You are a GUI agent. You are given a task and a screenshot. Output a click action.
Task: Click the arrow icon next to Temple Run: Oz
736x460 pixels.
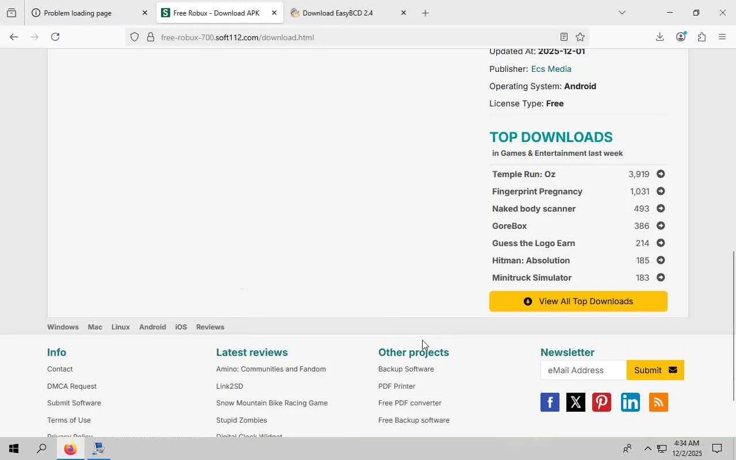[661, 174]
